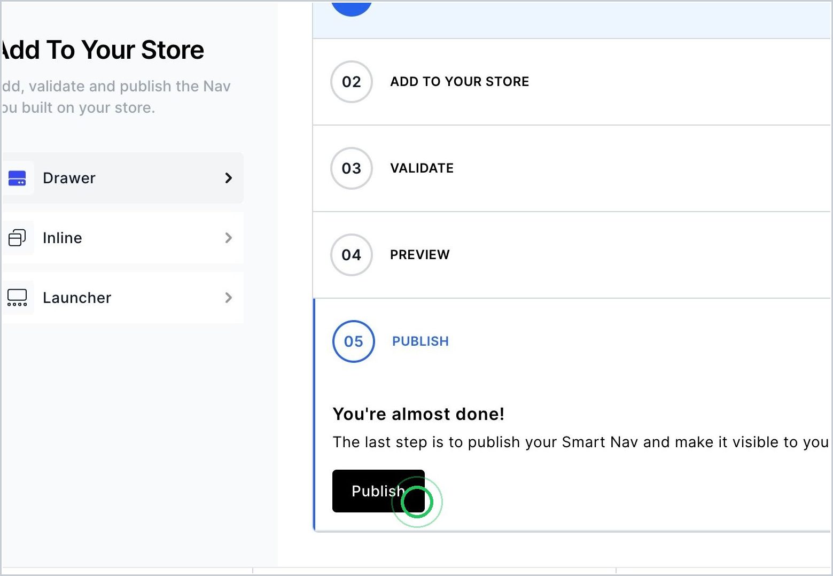Click the 05 Publish step header
833x576 pixels.
tap(572, 341)
